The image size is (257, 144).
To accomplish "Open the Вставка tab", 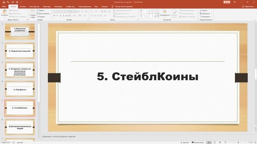I will tap(23, 6).
